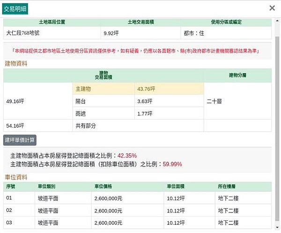The width and height of the screenshot is (281, 233).
Task: Select the land area 9.92坪 cell
Action: click(140, 33)
